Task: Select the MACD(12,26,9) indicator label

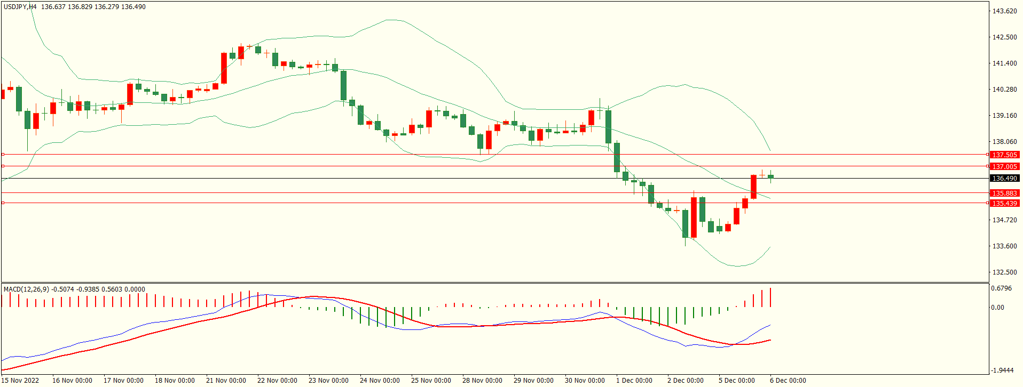Action: coord(26,289)
